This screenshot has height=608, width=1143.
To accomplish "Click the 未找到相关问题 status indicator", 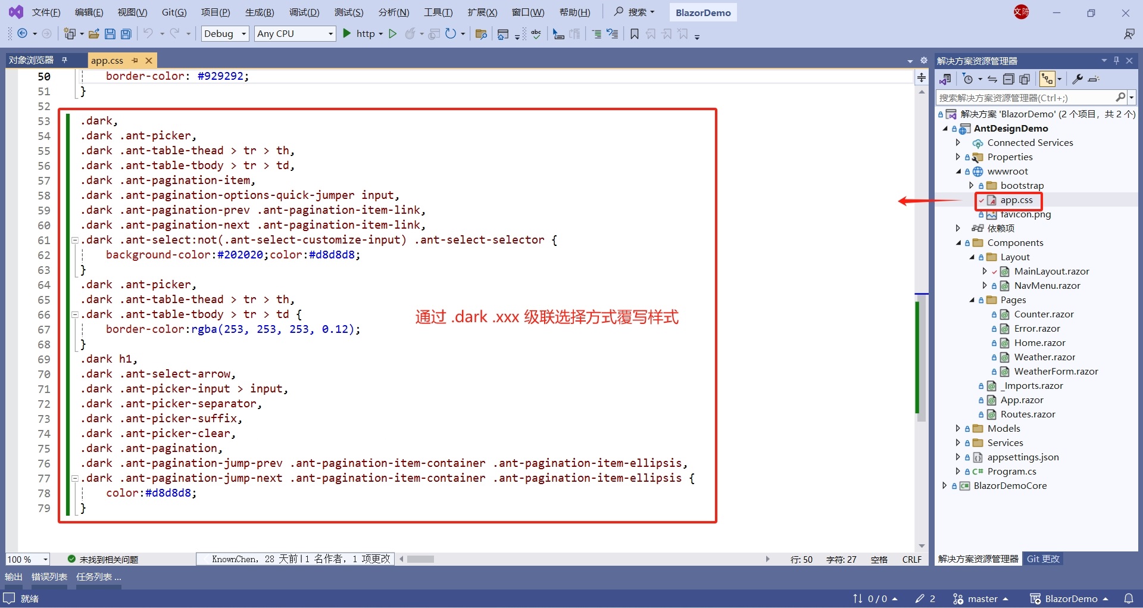I will point(103,559).
